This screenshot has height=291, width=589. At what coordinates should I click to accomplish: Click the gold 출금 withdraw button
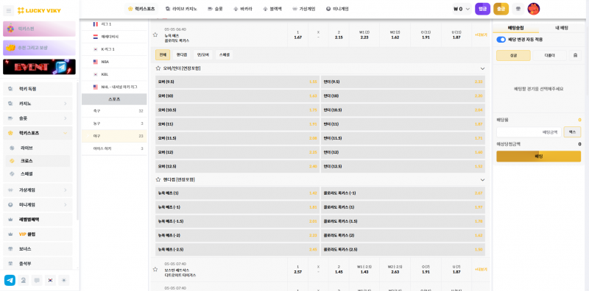click(501, 9)
